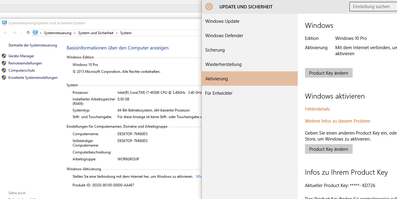
Task: Expand chevron after Systemsteuerung breadcrumb
Action: [75, 33]
